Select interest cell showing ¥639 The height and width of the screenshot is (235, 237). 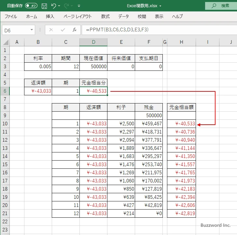click(121, 197)
